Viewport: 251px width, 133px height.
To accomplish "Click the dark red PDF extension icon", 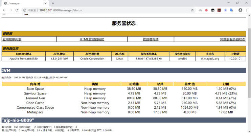I will 219,10.
